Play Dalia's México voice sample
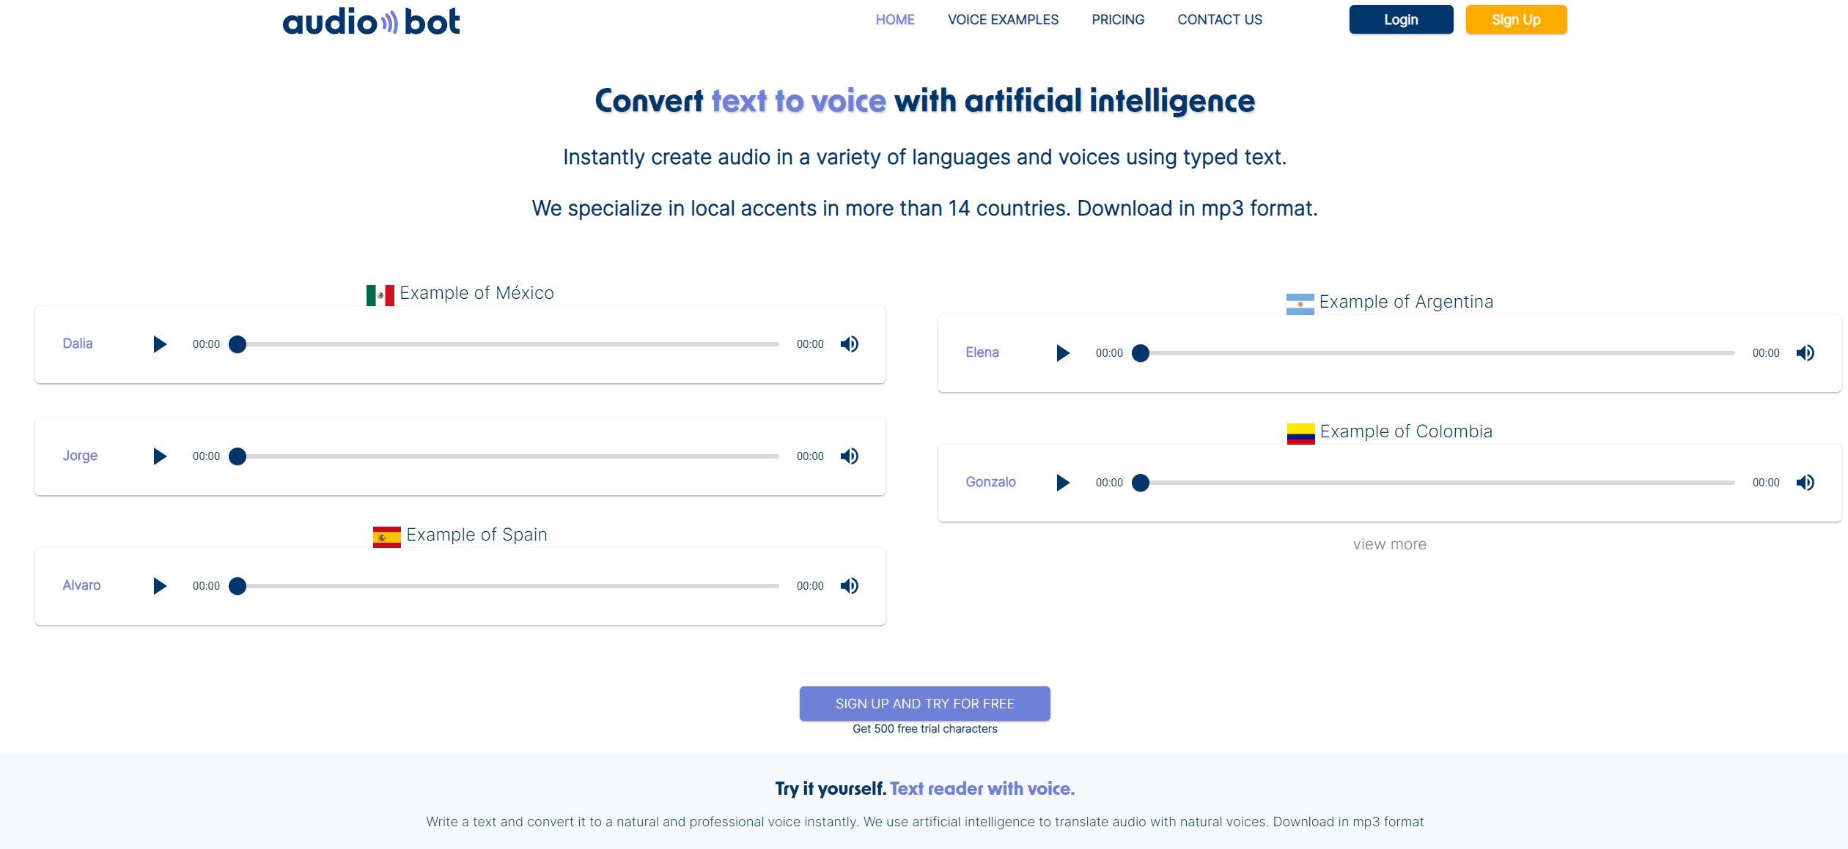1848x849 pixels. click(x=160, y=344)
